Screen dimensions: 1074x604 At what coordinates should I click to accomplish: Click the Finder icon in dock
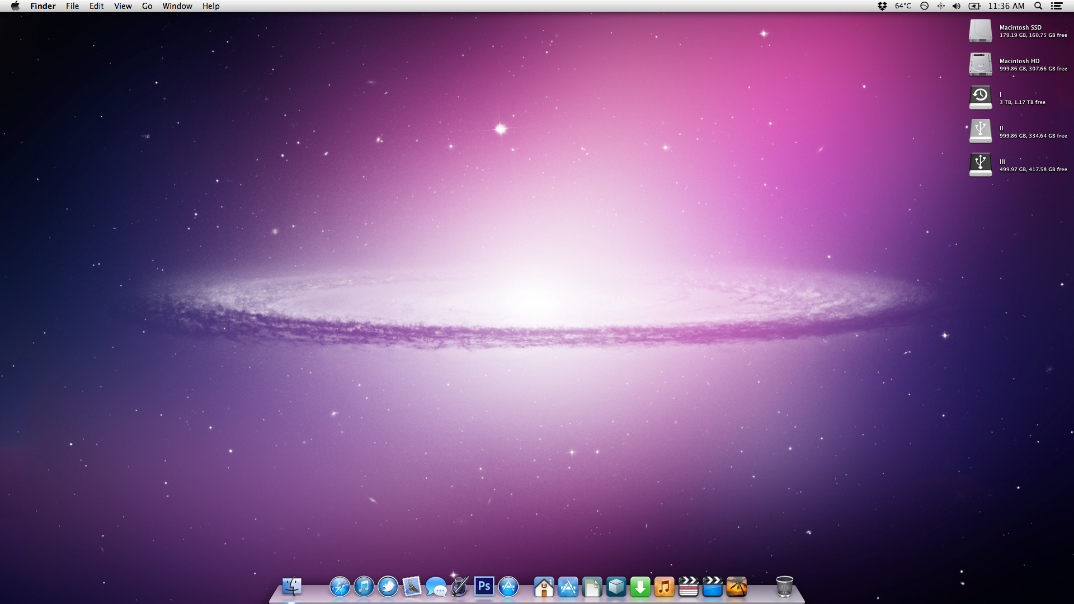(x=291, y=587)
